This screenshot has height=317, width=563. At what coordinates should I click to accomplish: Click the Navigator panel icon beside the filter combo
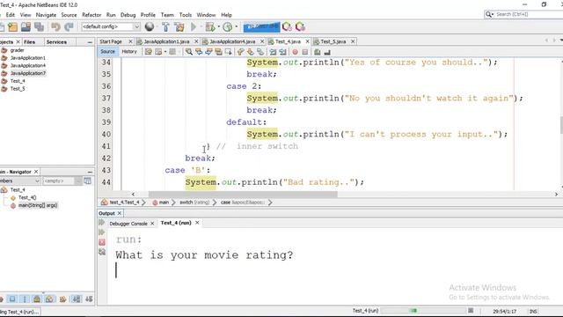[x=87, y=181]
